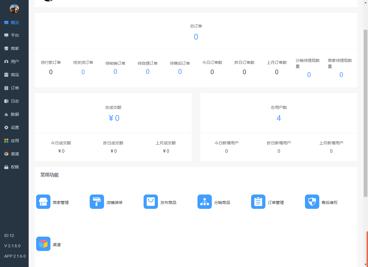This screenshot has width=368, height=267.
Task: Go to 商家 sidebar menu item
Action: pyautogui.click(x=14, y=48)
